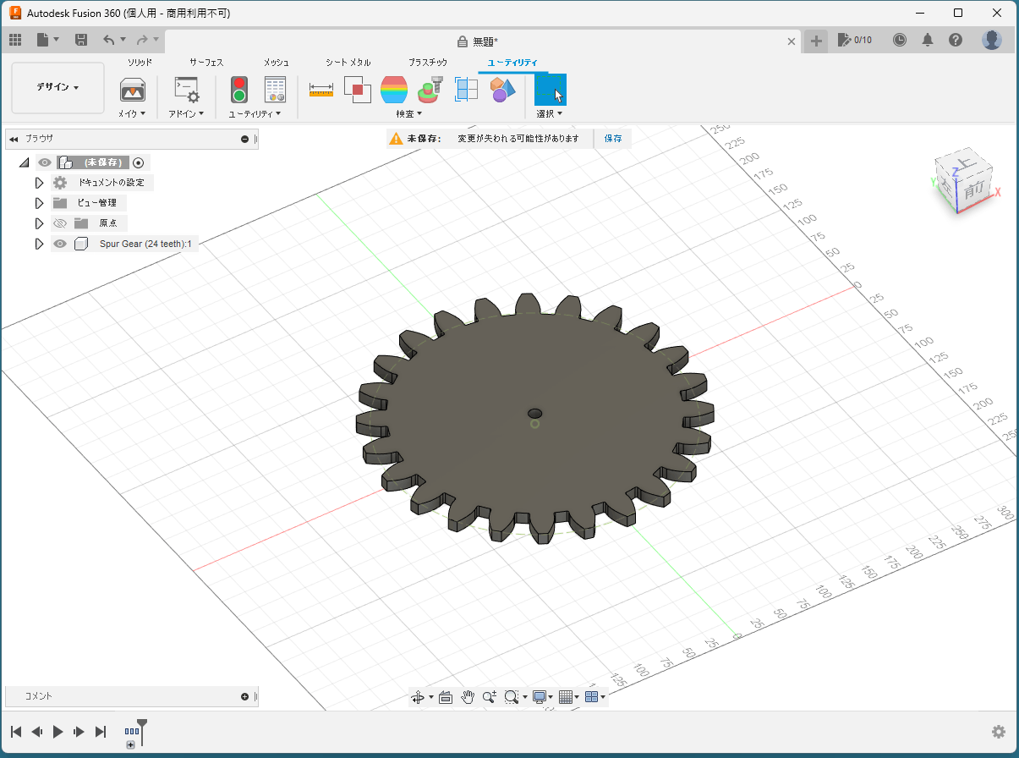Select the interference analysis tool with bolt icon
This screenshot has height=758, width=1019.
430,90
